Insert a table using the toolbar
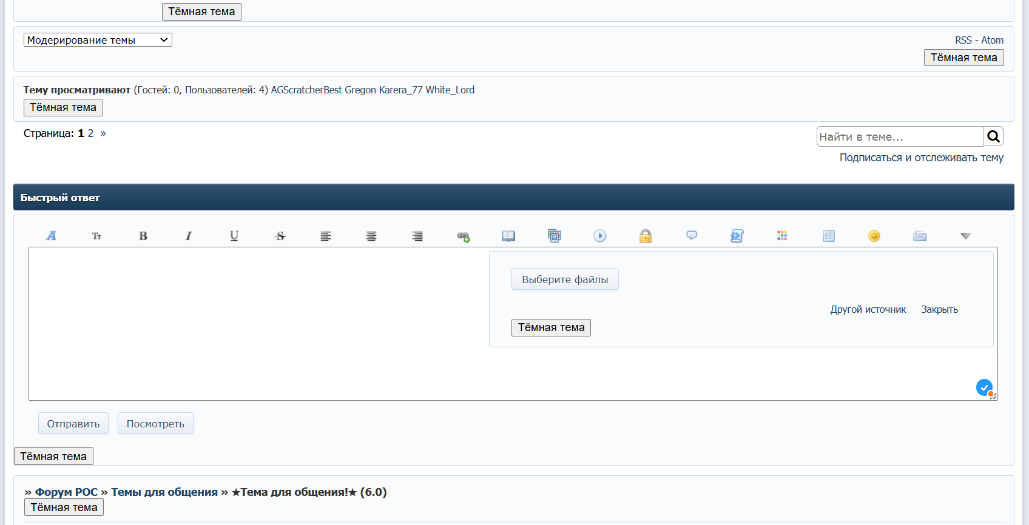The image size is (1029, 525). 829,236
